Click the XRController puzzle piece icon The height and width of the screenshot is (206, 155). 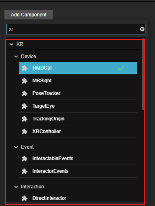click(25, 131)
